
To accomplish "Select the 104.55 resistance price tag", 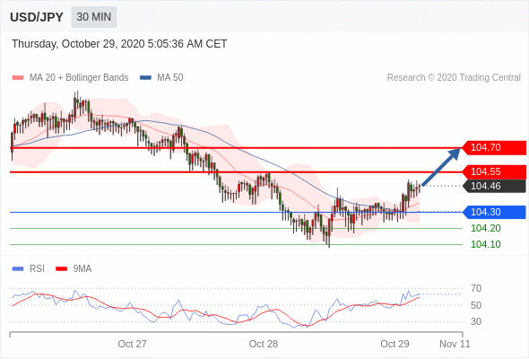I will (494, 172).
